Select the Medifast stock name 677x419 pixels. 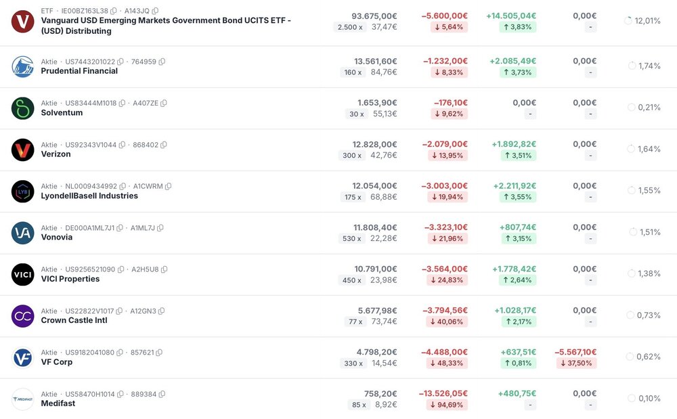tap(58, 404)
